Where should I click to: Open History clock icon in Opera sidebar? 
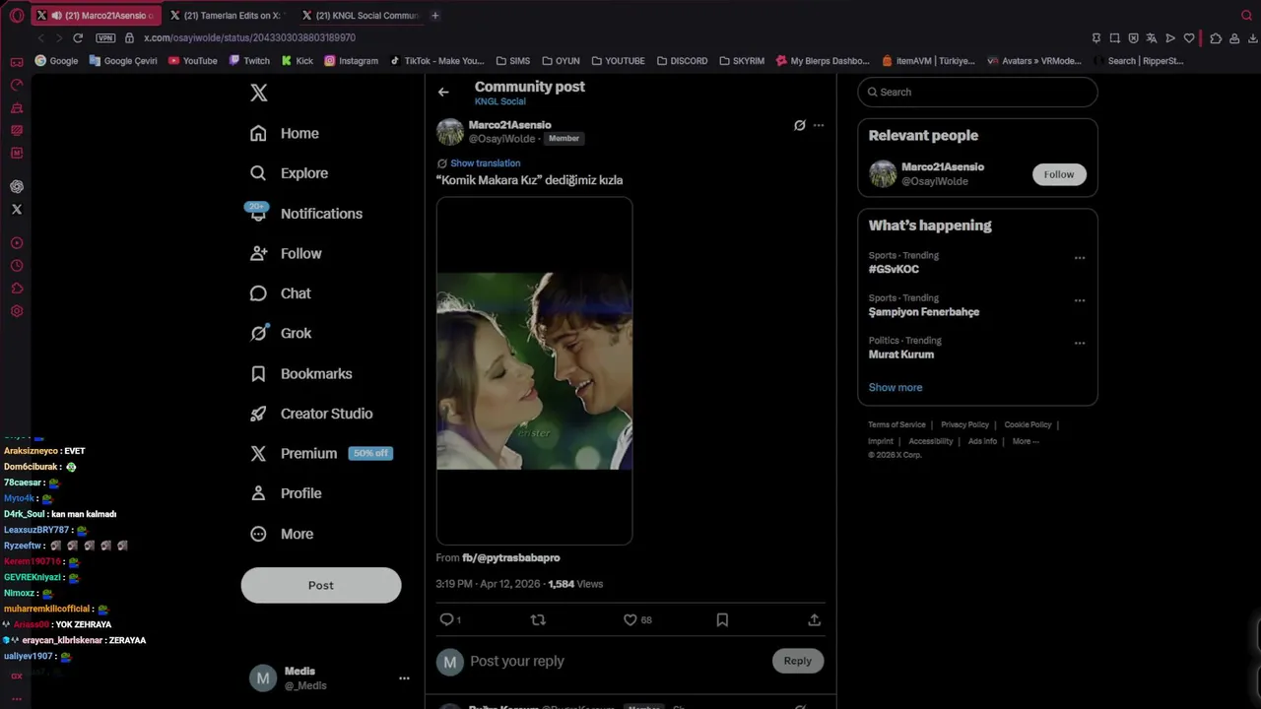click(17, 266)
